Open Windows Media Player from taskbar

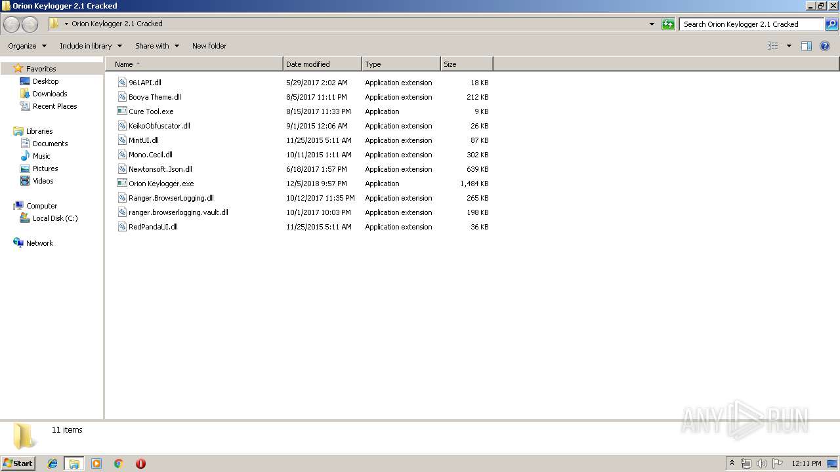[x=96, y=463]
